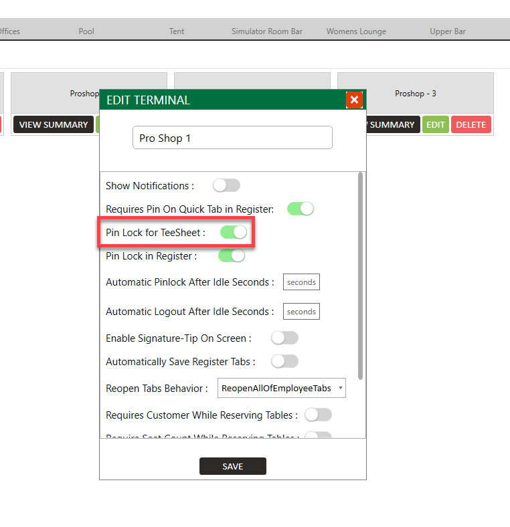Screen dimensions: 510x527
Task: Click the Automatic Logout After Idle Seconds label
Action: tap(190, 312)
